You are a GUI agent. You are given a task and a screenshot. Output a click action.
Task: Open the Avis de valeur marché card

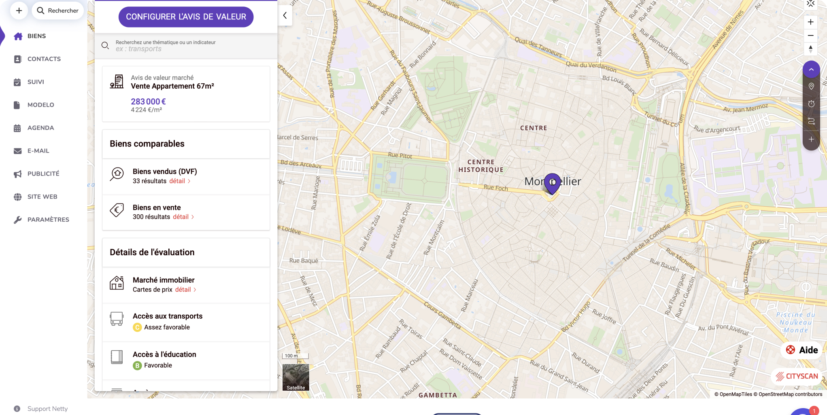(x=186, y=94)
